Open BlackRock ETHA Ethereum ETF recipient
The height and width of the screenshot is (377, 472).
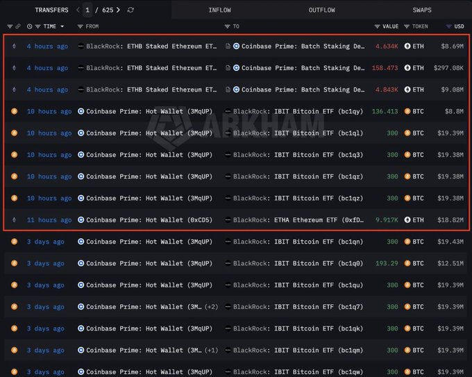tap(298, 220)
